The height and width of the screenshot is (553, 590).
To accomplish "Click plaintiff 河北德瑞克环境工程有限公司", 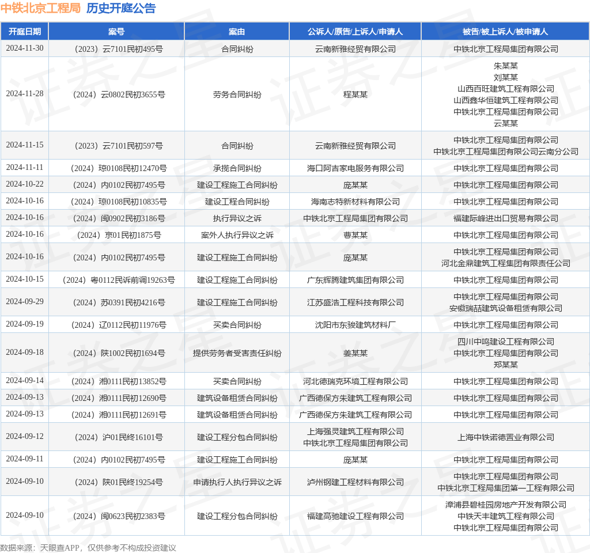I will (x=355, y=382).
